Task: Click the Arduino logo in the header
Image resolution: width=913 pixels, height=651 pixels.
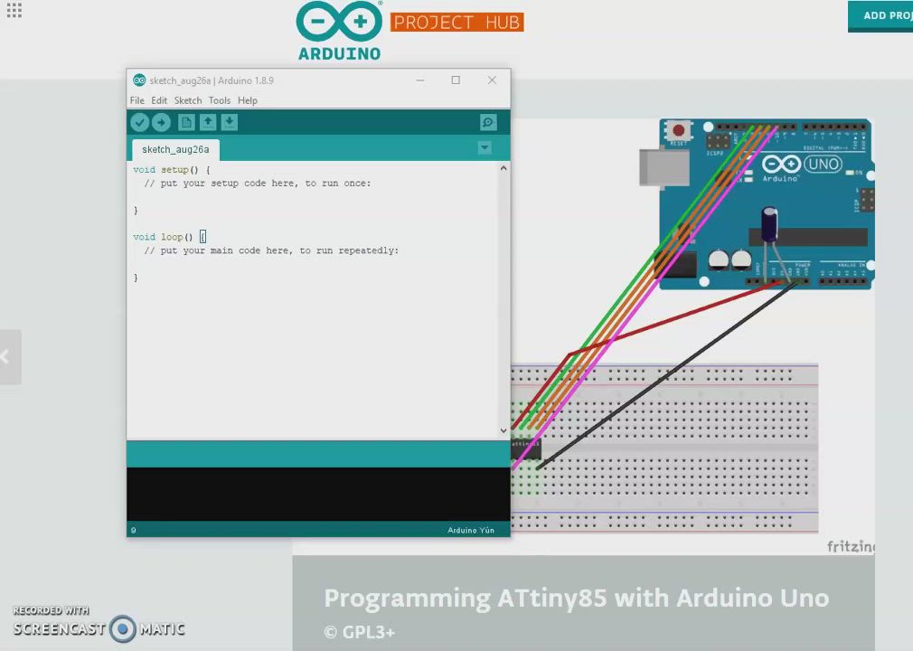Action: 339,31
